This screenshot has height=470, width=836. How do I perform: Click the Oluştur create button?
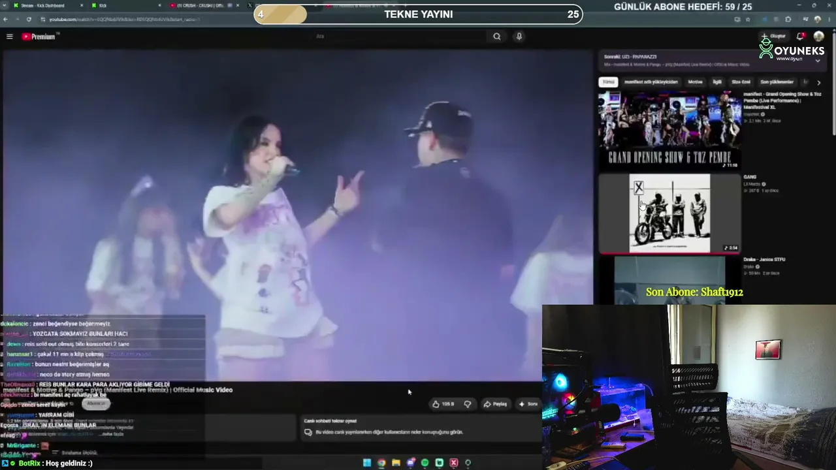(x=773, y=37)
